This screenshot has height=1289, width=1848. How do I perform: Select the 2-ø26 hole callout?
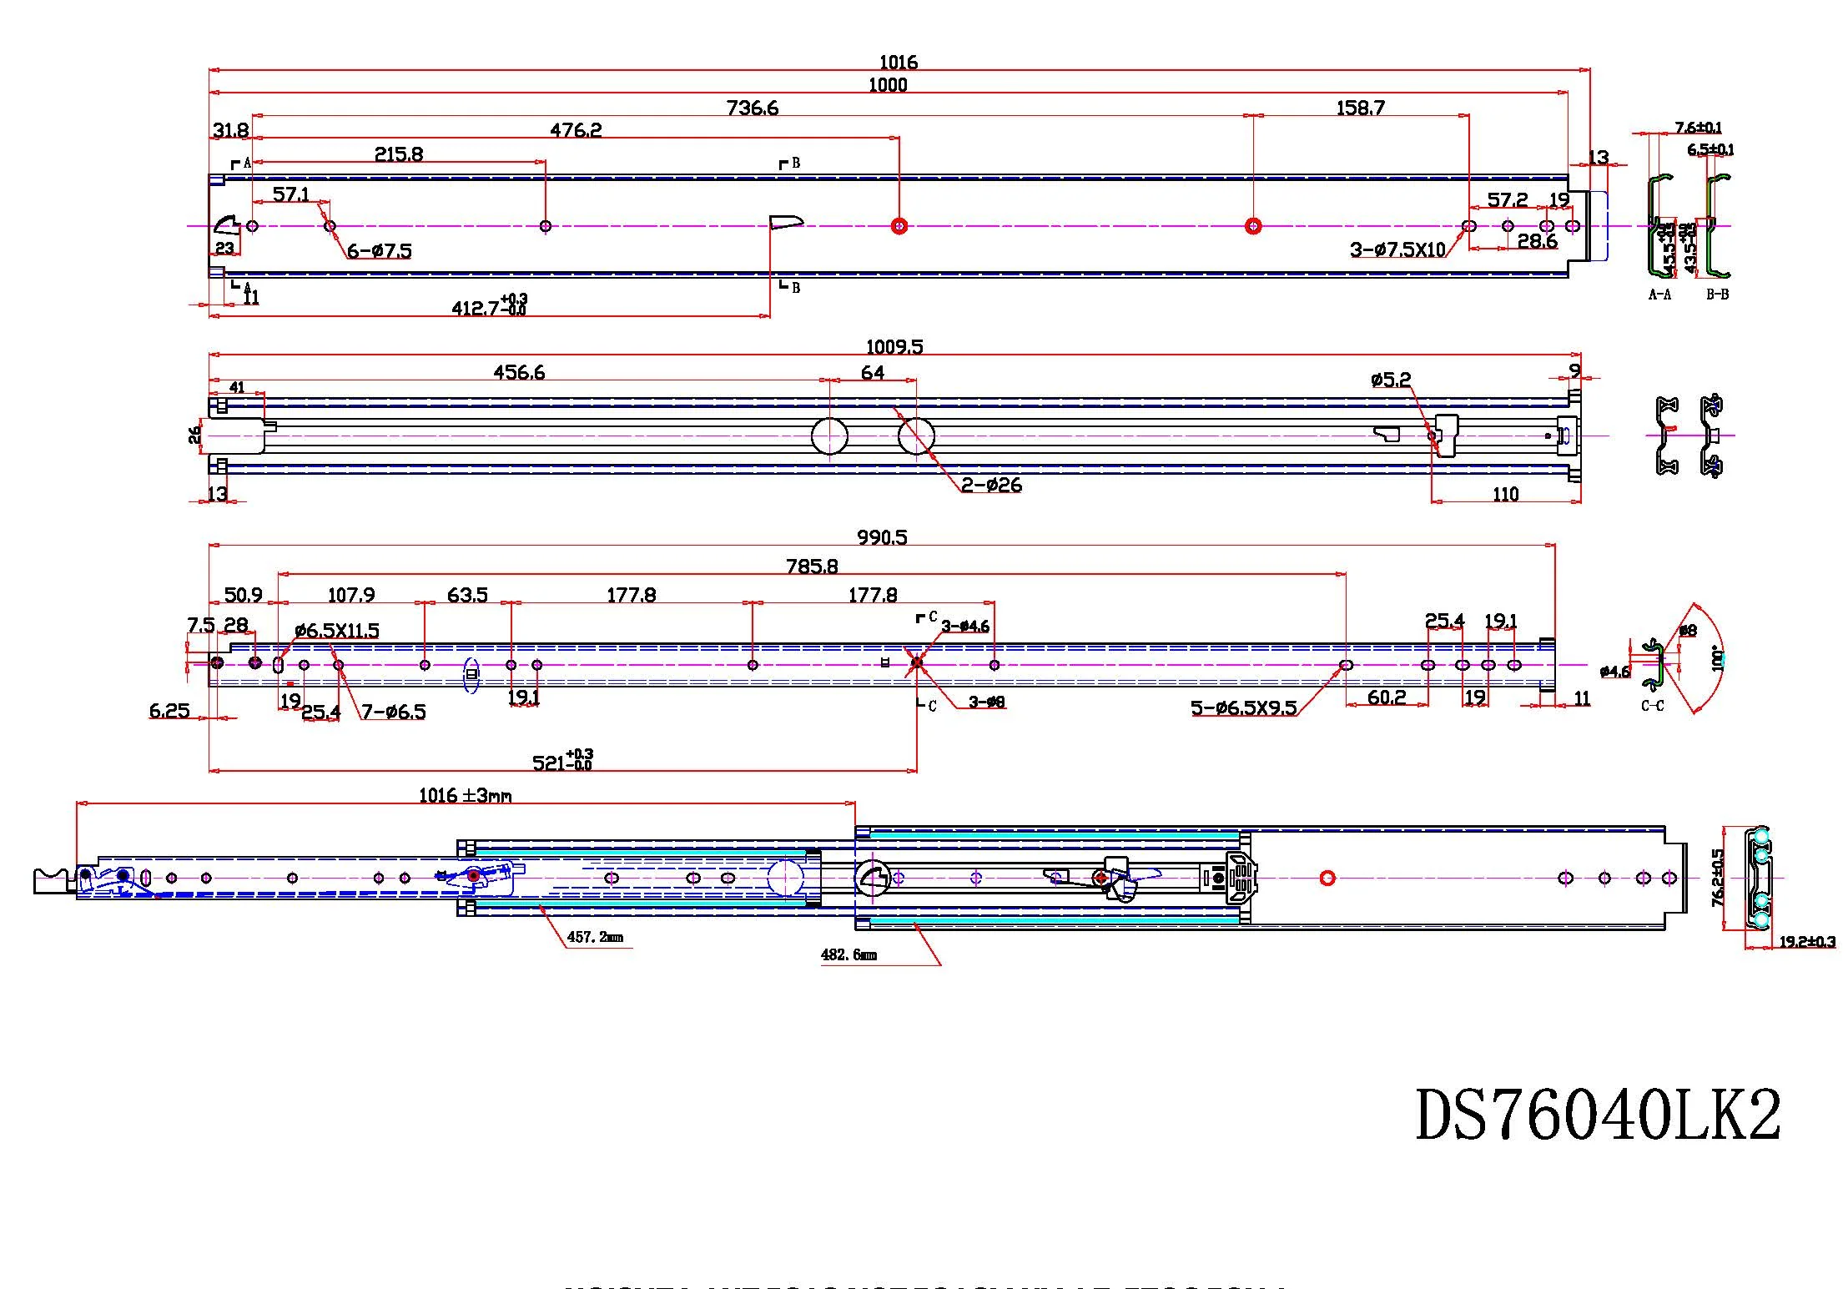991,485
